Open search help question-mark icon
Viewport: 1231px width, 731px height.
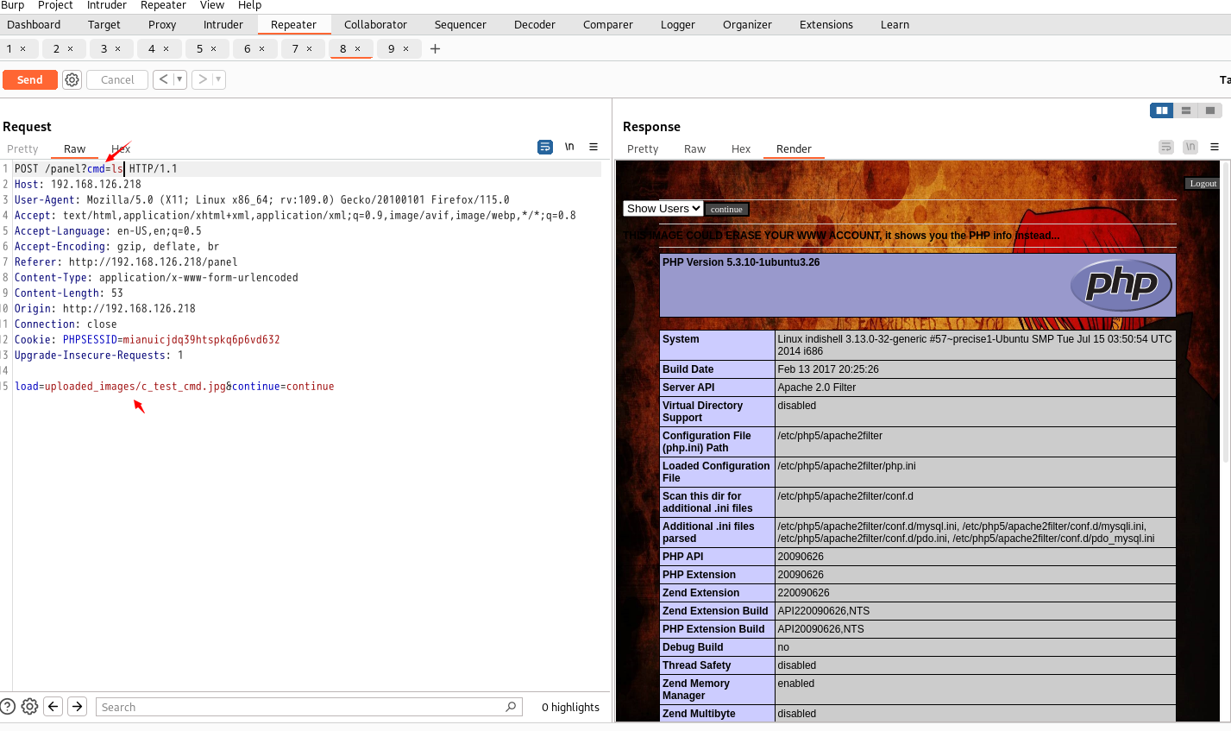tap(8, 706)
